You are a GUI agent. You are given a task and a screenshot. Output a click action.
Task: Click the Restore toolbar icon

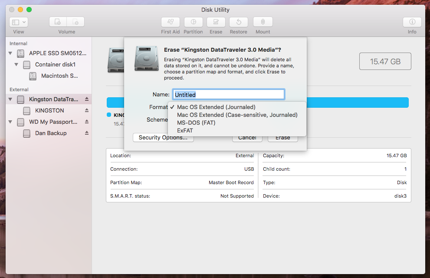pos(239,22)
